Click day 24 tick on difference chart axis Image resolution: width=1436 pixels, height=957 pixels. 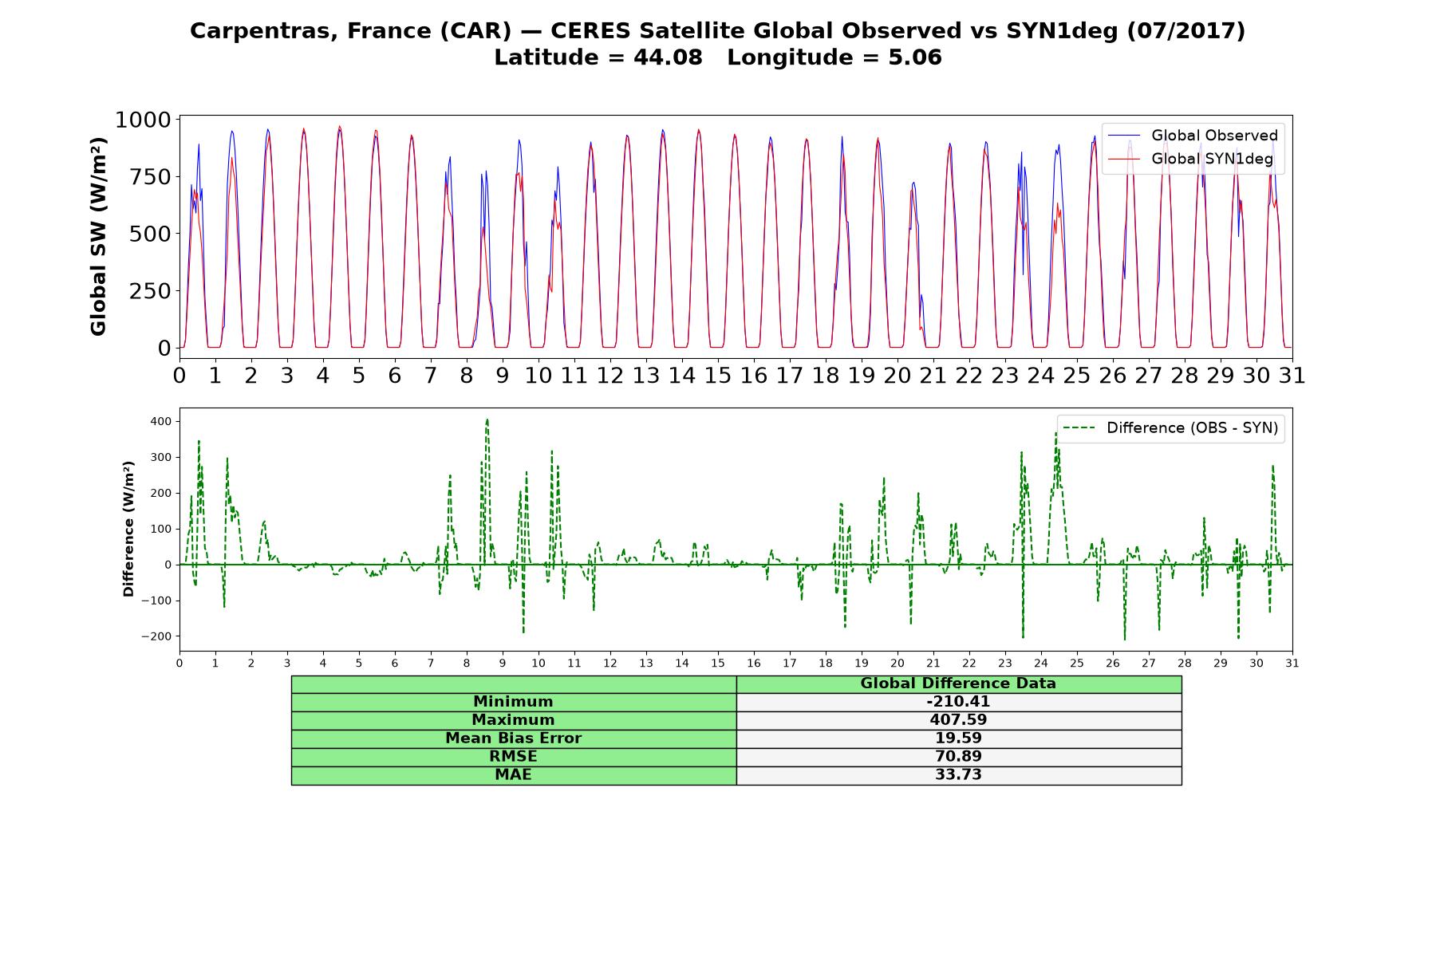coord(1041,663)
